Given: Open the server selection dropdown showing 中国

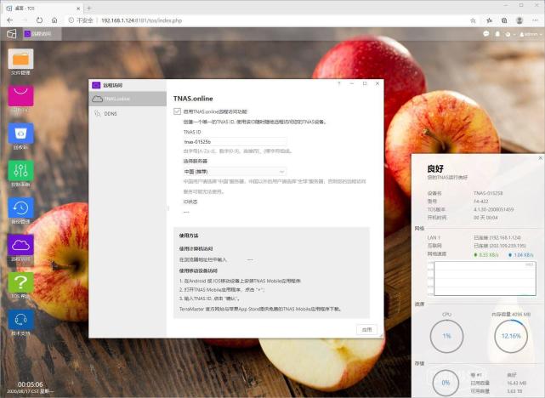Looking at the screenshot, I should click(x=235, y=172).
